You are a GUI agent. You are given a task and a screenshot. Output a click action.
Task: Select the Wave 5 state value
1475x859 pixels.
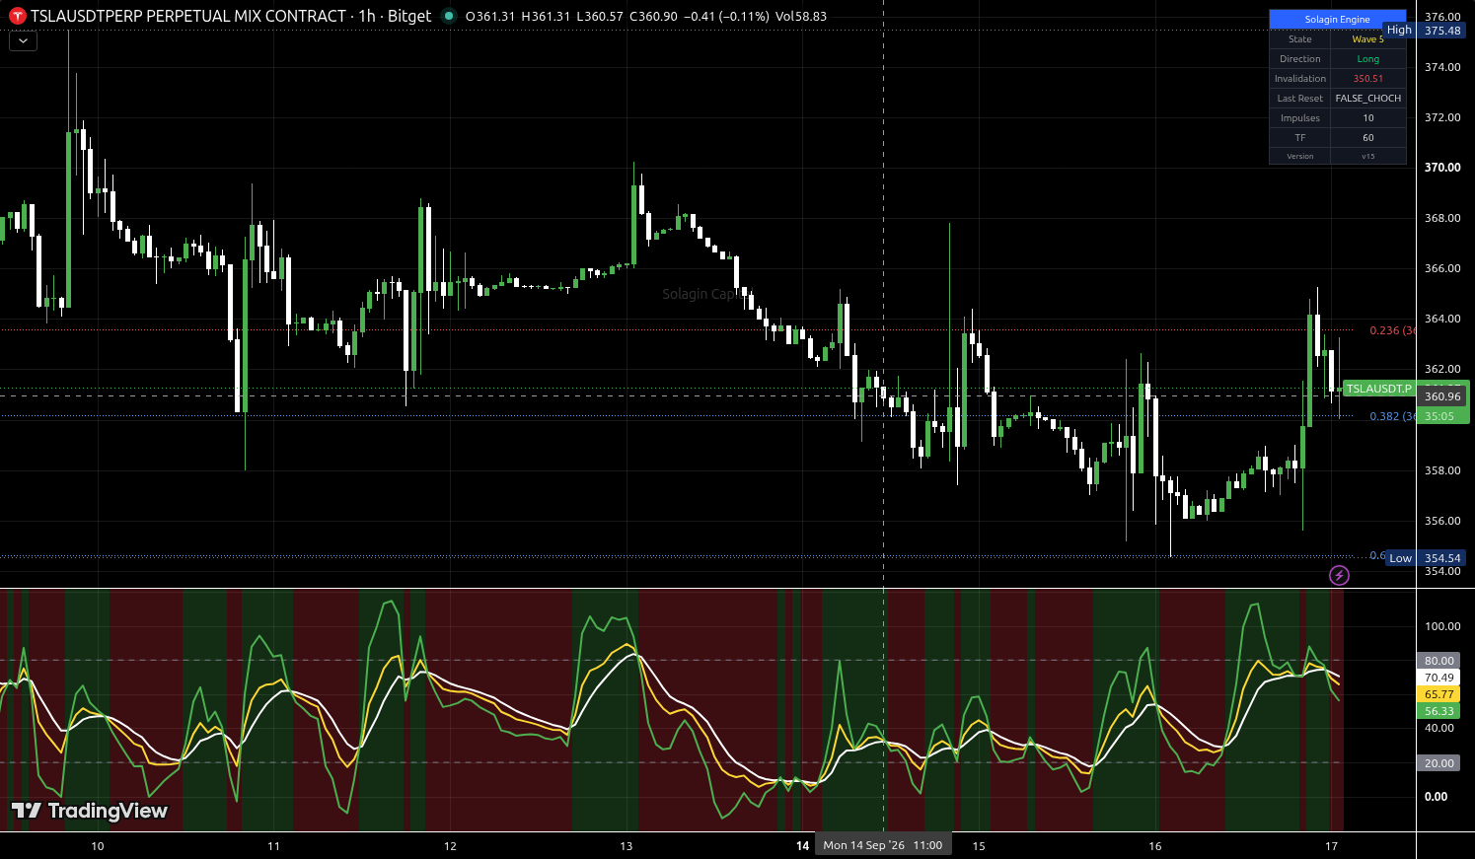tap(1367, 39)
